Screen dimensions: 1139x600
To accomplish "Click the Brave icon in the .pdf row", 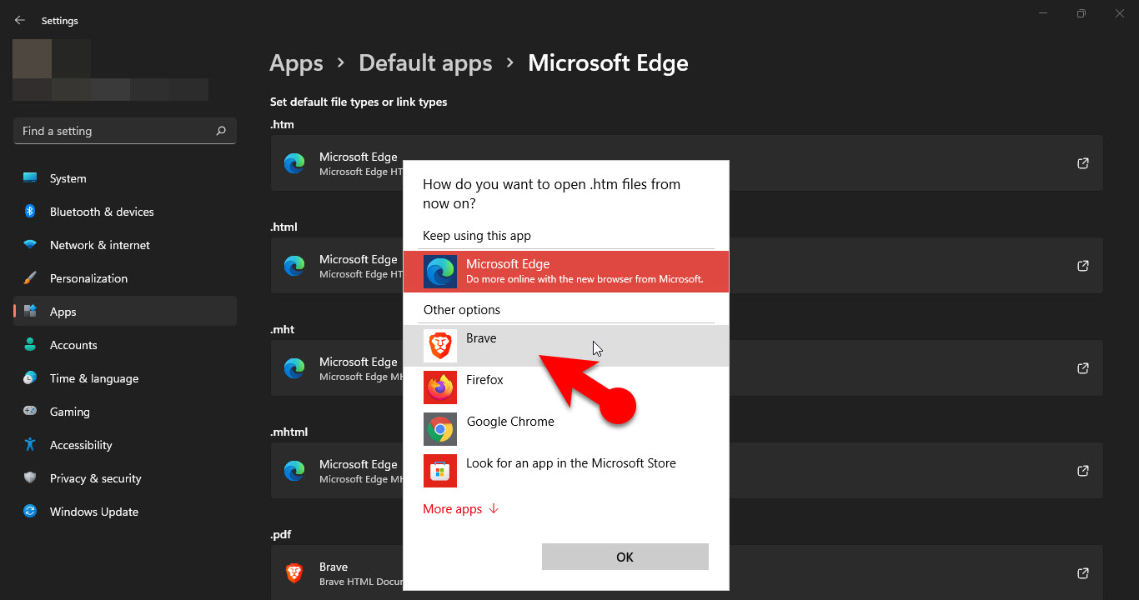I will 294,573.
